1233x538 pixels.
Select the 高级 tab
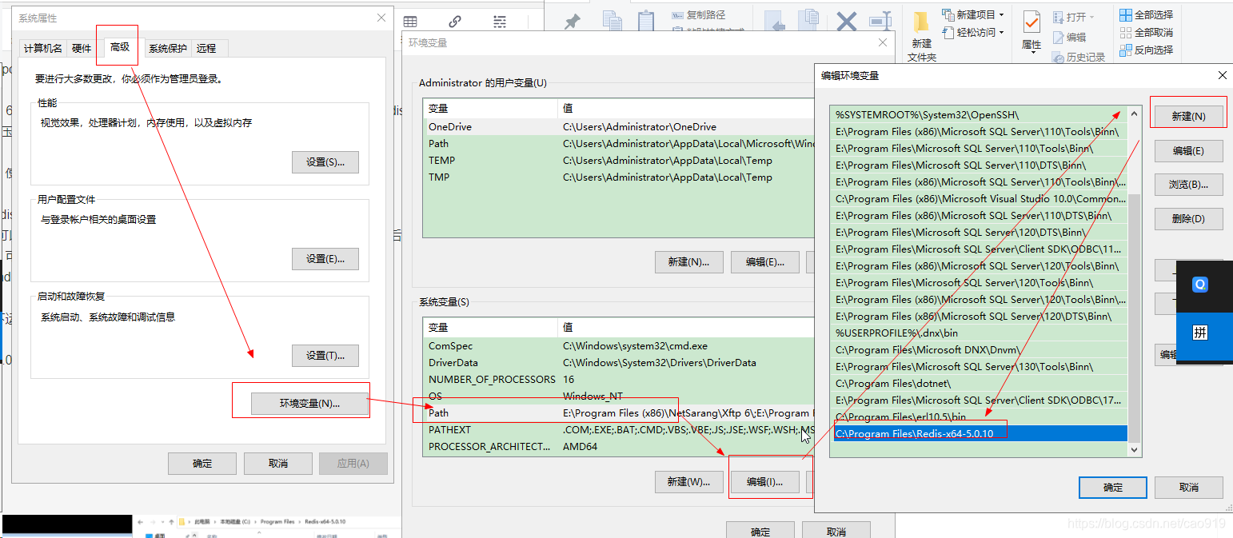pos(120,46)
